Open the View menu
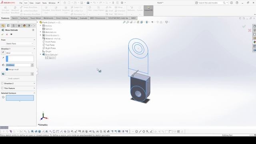The image size is (256, 144). (x=32, y=3)
